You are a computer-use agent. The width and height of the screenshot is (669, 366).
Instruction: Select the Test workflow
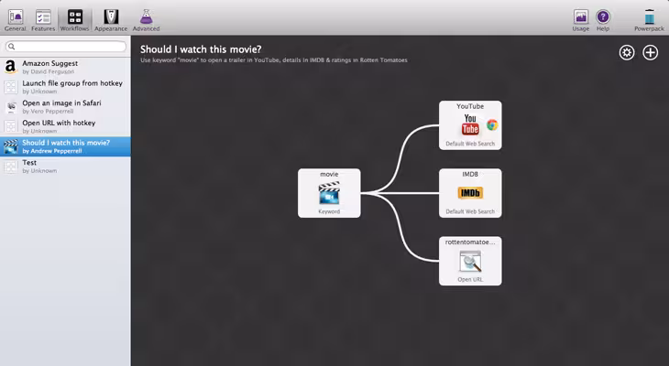click(65, 167)
